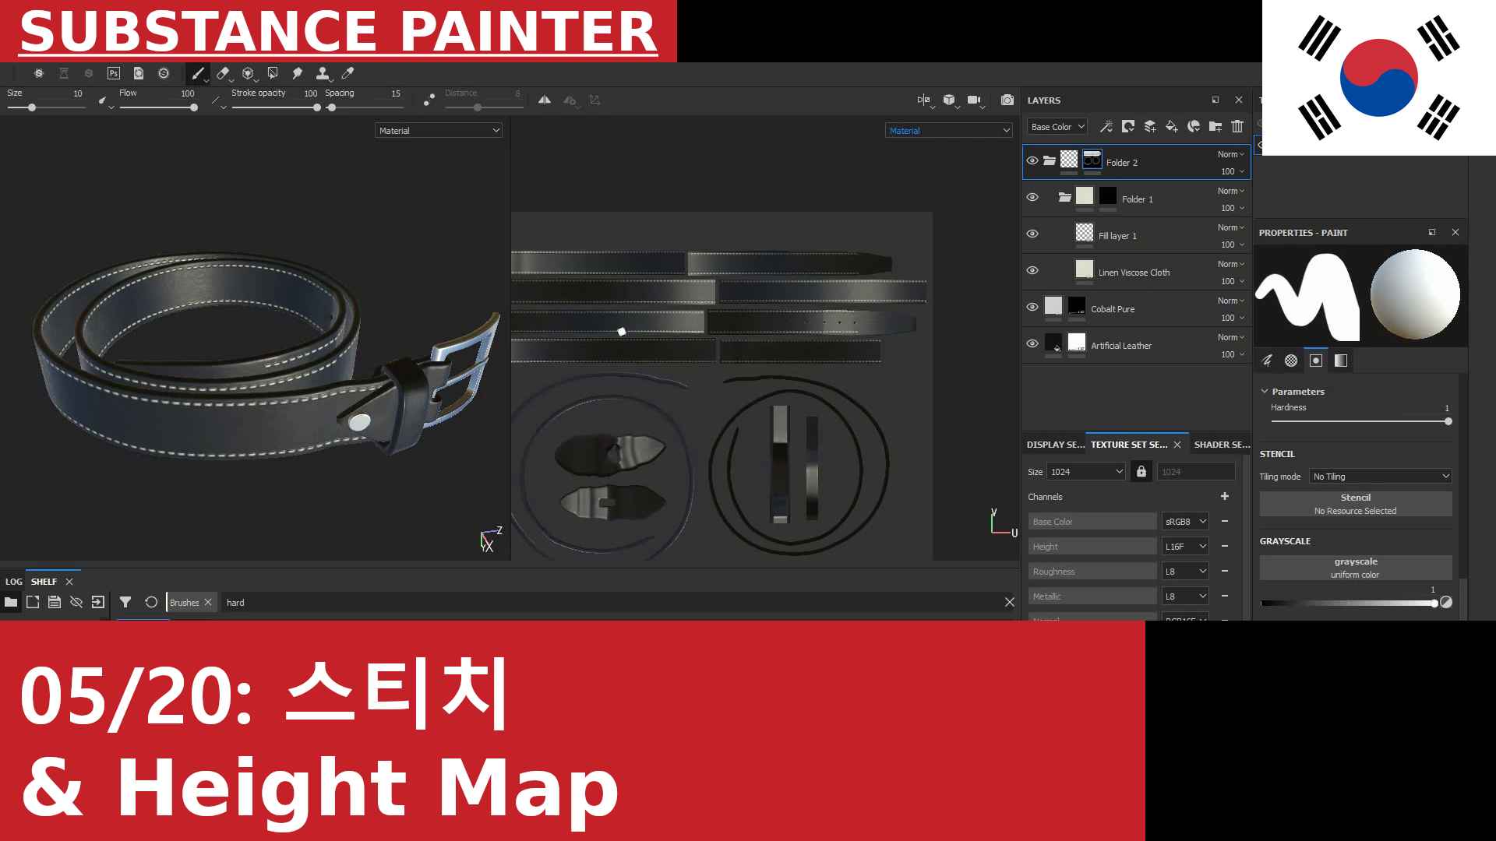Image resolution: width=1496 pixels, height=841 pixels.
Task: Hide the Cobalt Pure layer
Action: [1032, 308]
